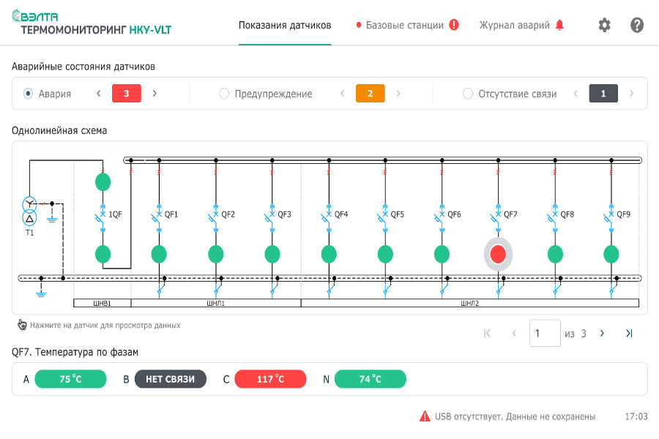Click the base stations red exclamation icon
659x439 pixels.
pyautogui.click(x=454, y=25)
